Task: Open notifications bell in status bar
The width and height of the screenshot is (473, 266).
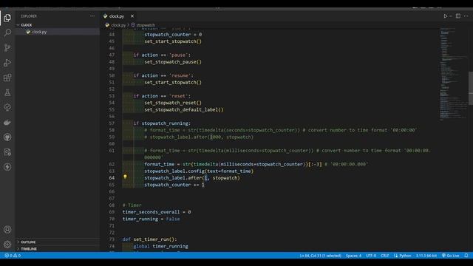Action: [466, 256]
